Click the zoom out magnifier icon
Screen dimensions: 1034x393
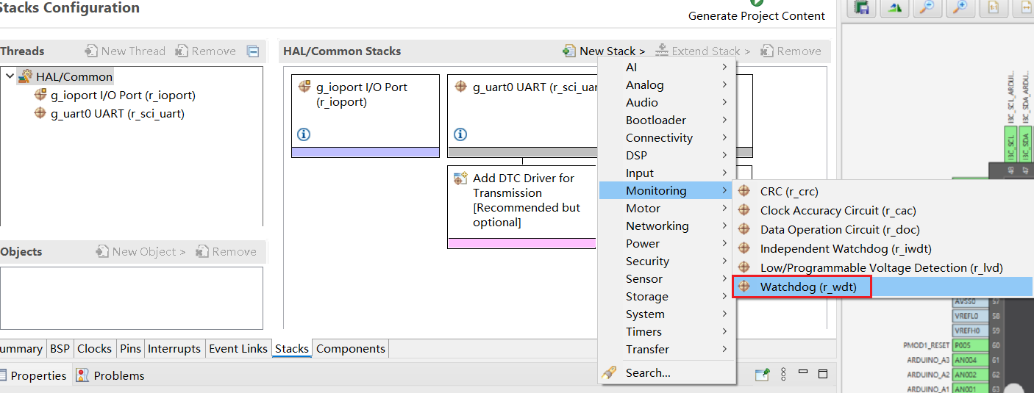click(927, 7)
